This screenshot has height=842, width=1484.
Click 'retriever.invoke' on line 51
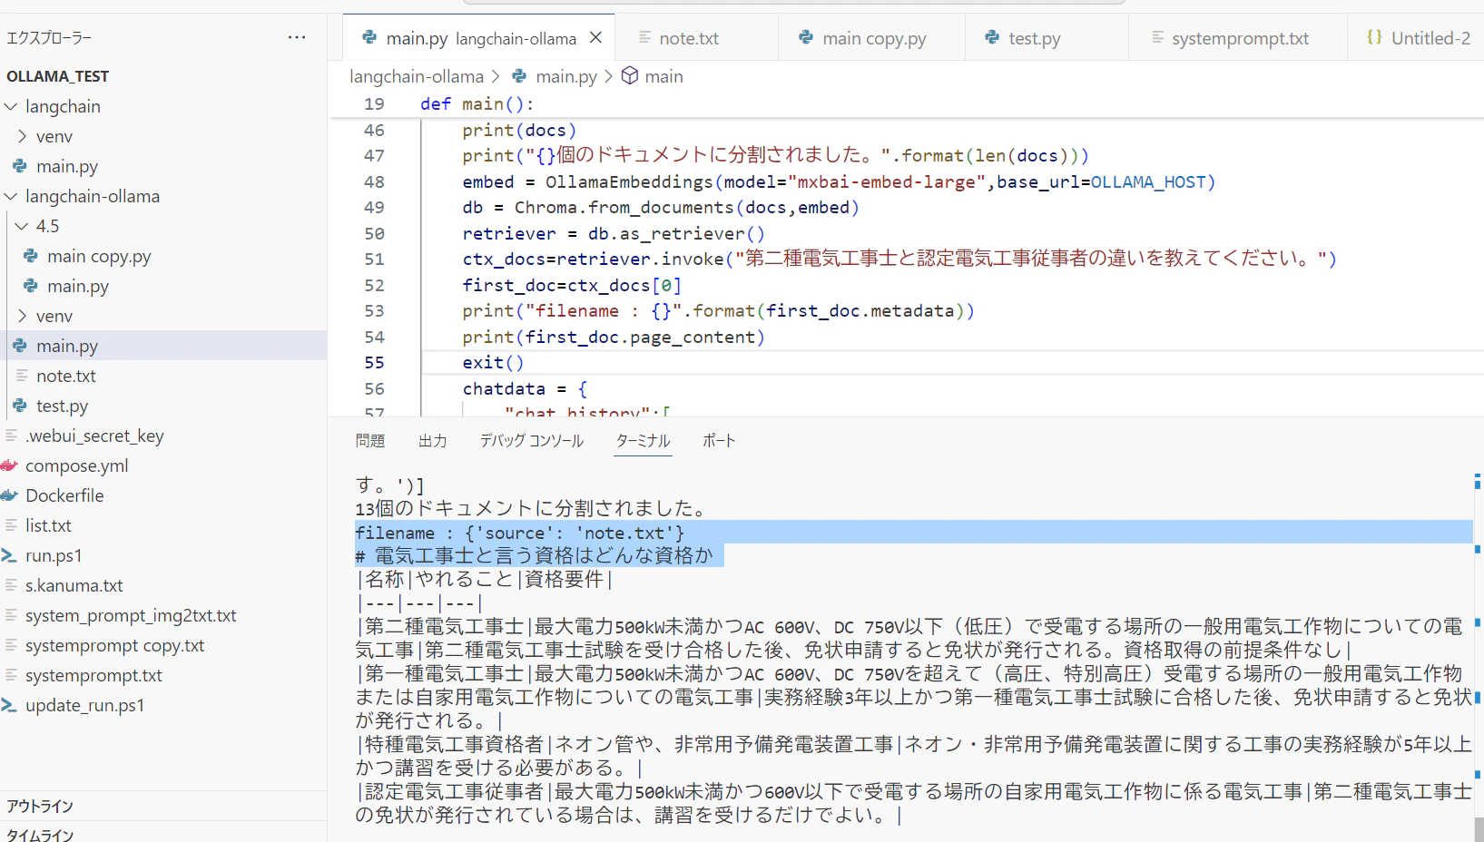tap(640, 259)
